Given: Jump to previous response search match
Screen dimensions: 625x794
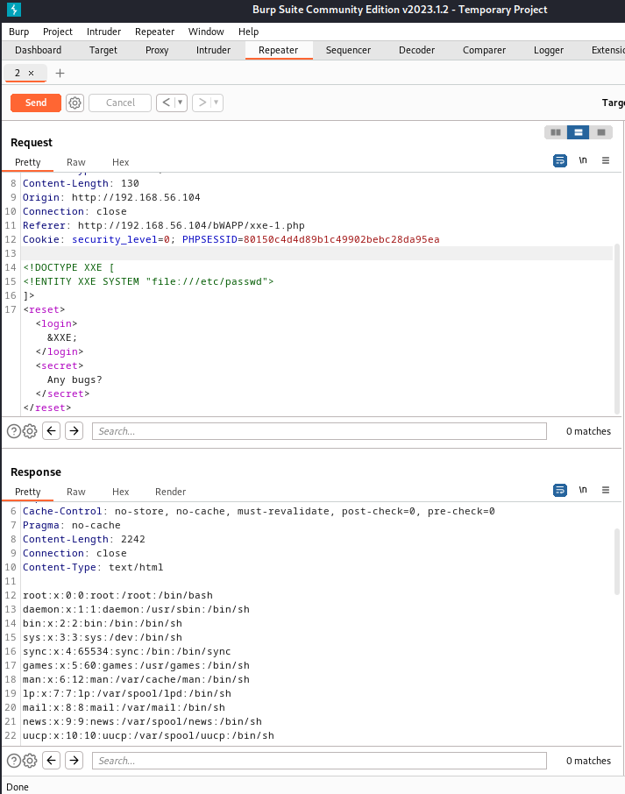Looking at the screenshot, I should [x=51, y=760].
